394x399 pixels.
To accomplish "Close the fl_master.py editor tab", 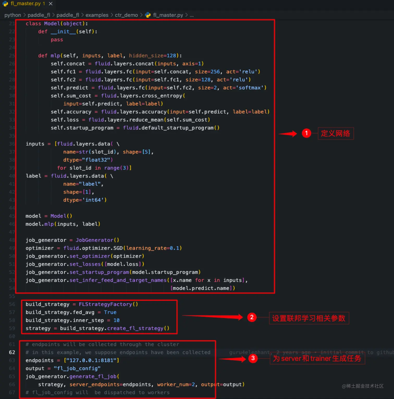I will (51, 4).
